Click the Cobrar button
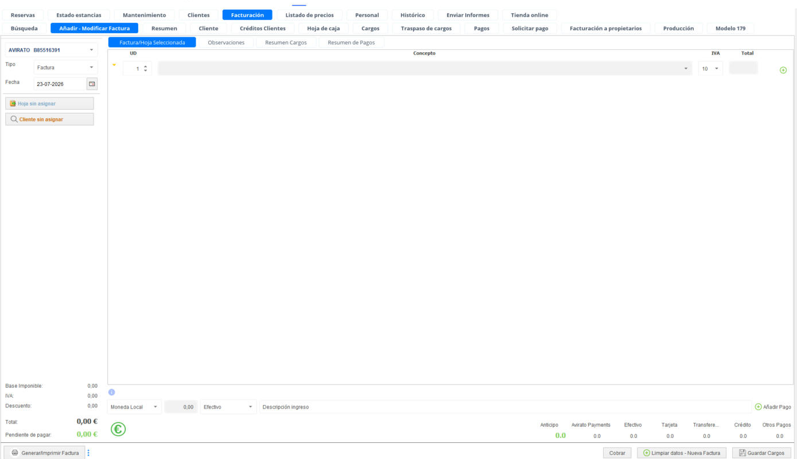The image size is (797, 459). click(x=617, y=453)
